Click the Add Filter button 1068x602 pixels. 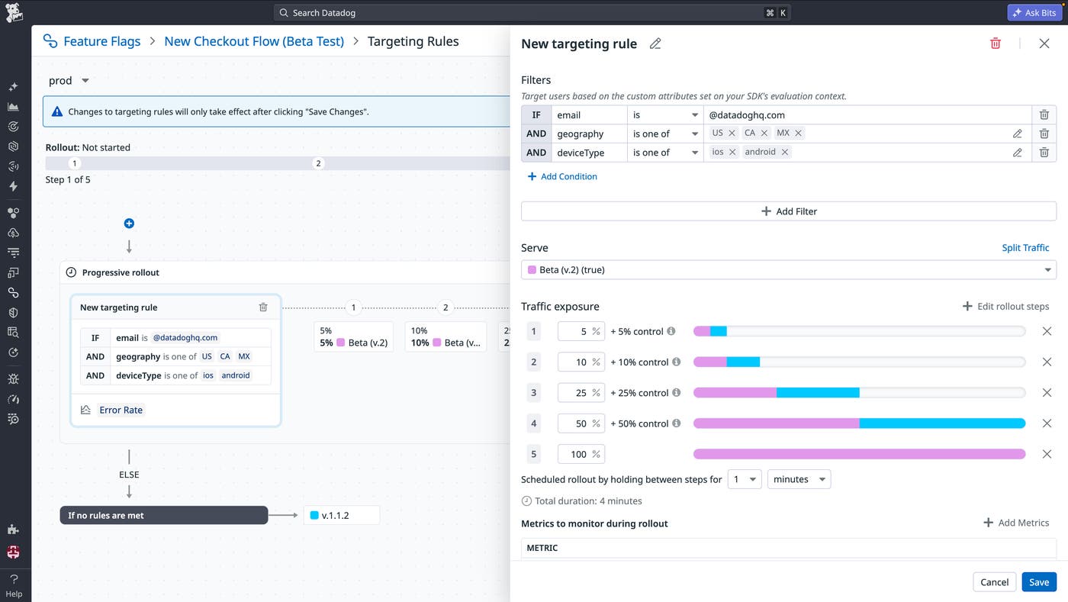pos(789,211)
